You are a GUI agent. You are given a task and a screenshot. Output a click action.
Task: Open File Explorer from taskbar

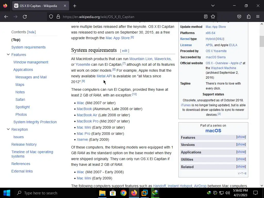(x=102, y=193)
